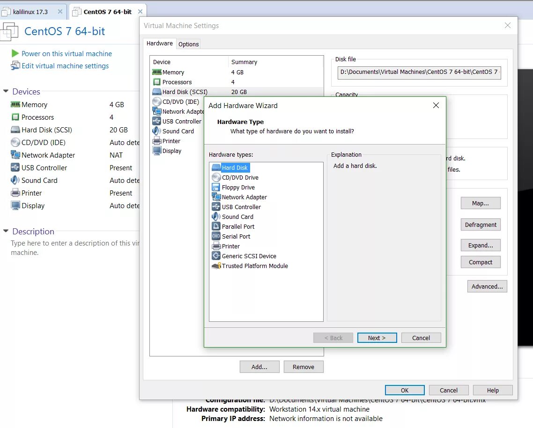Click the Map... disk utility button
Viewport: 533px width, 428px height.
(x=481, y=203)
